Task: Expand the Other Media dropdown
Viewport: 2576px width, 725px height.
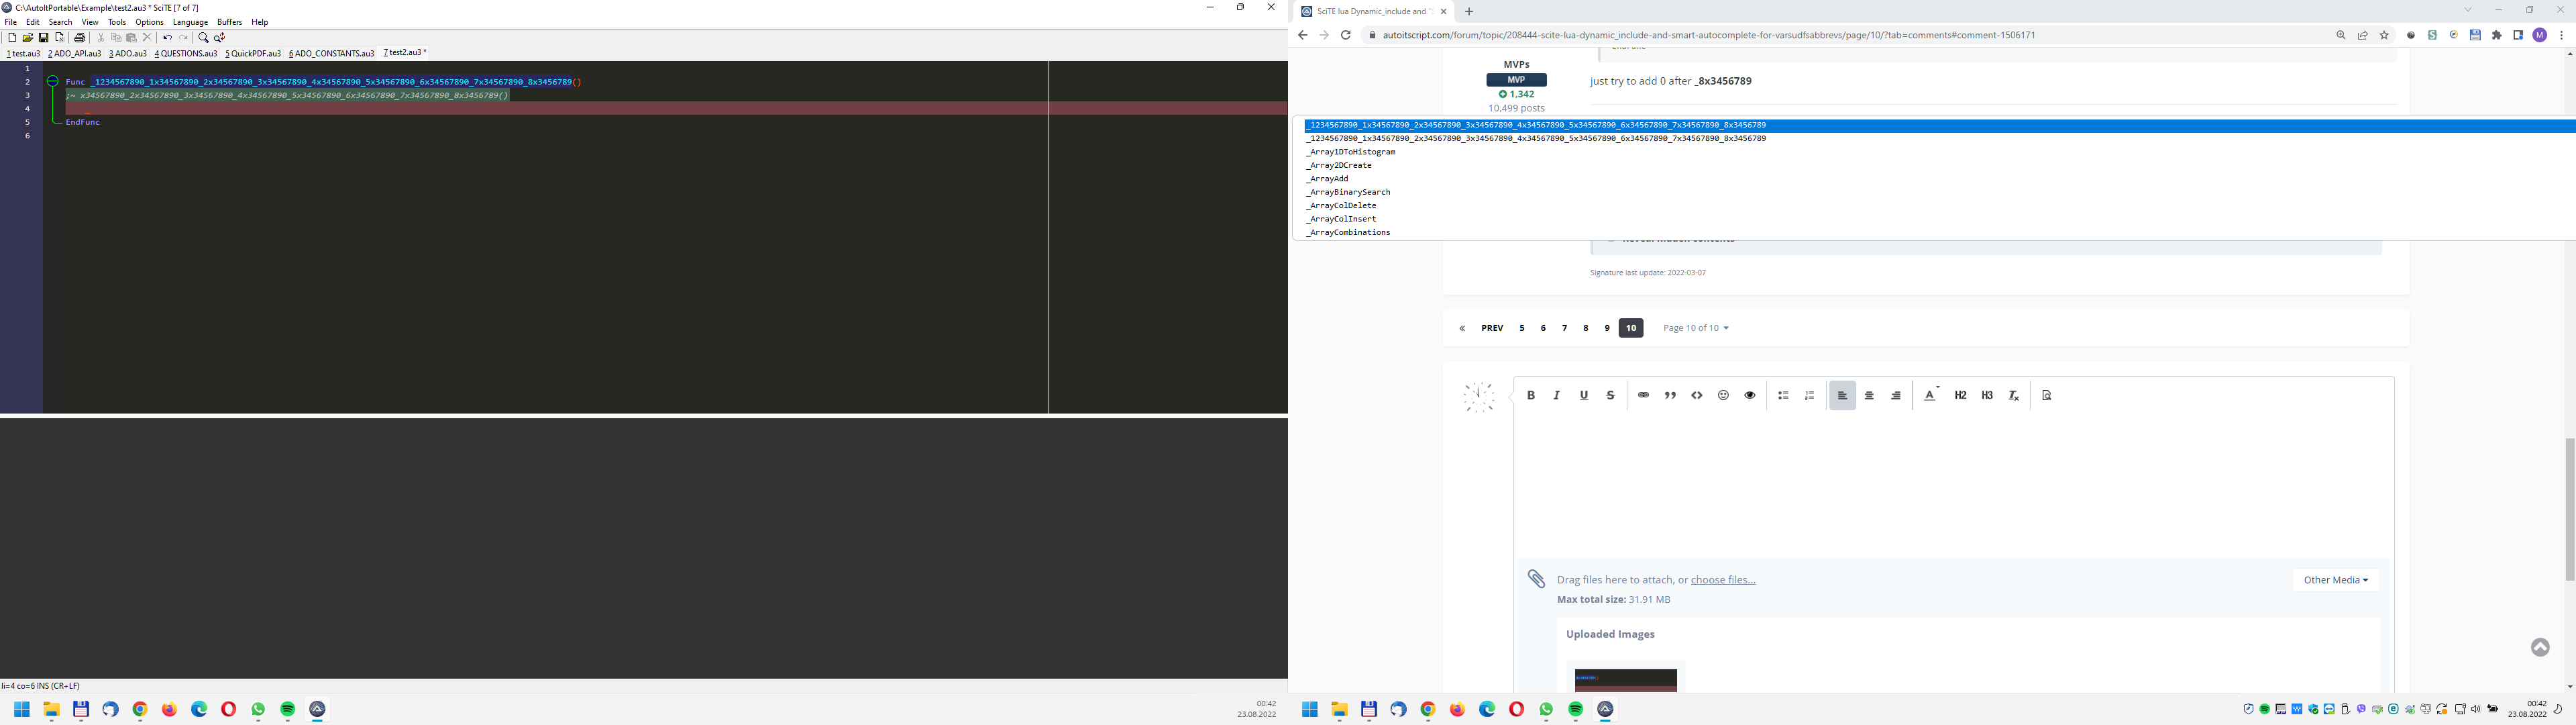Action: (x=2335, y=580)
